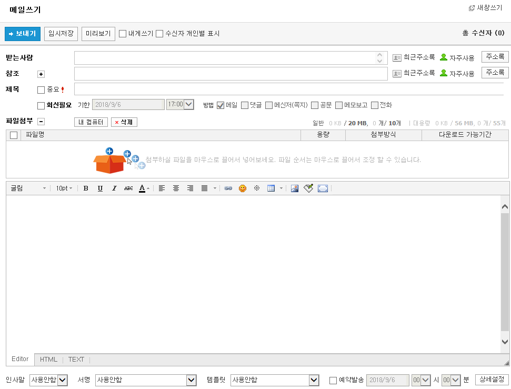Open the 굴림 font dropdown

click(x=28, y=188)
